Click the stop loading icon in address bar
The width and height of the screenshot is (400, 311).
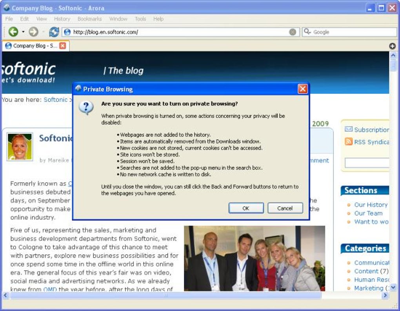293,32
